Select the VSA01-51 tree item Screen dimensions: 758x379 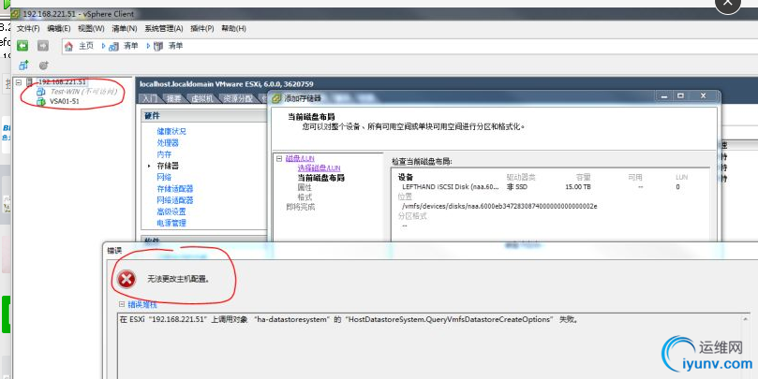click(65, 101)
